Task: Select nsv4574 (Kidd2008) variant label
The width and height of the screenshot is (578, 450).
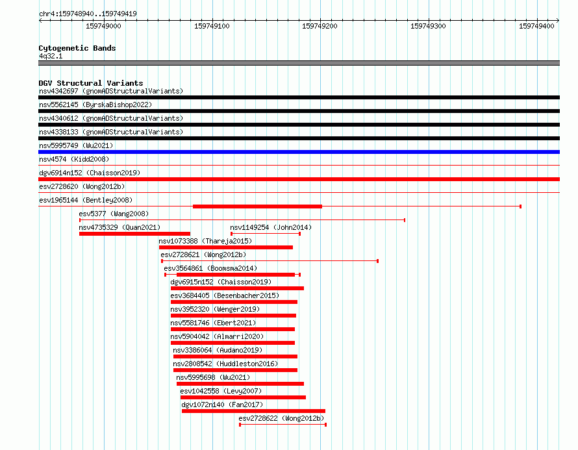Action: (74, 159)
